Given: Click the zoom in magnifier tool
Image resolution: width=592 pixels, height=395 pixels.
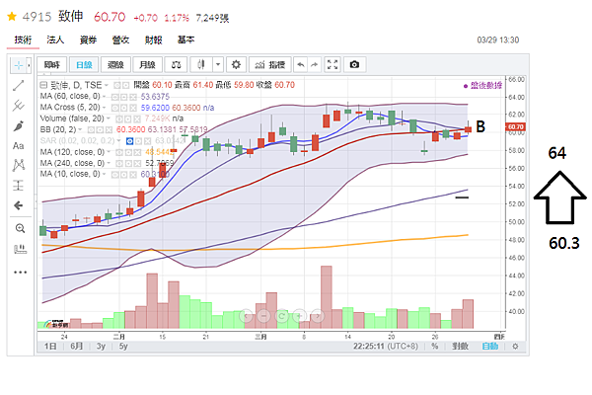Looking at the screenshot, I should click(19, 227).
